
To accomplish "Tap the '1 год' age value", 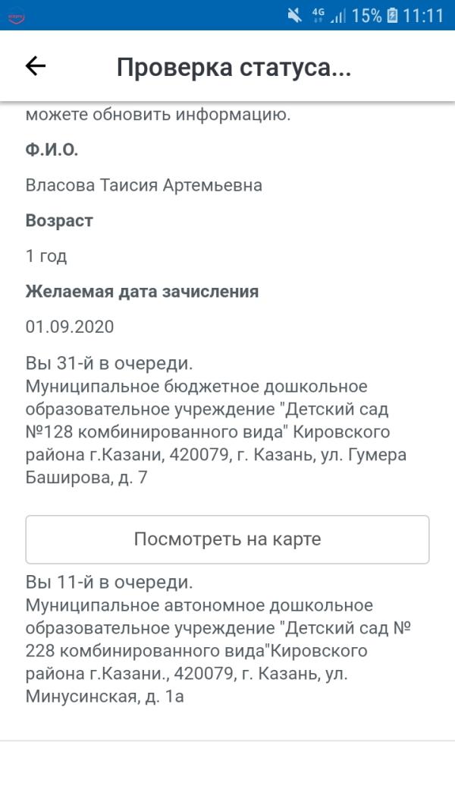I will point(46,256).
